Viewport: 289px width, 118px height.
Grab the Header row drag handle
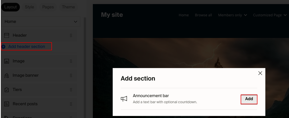pos(71,35)
